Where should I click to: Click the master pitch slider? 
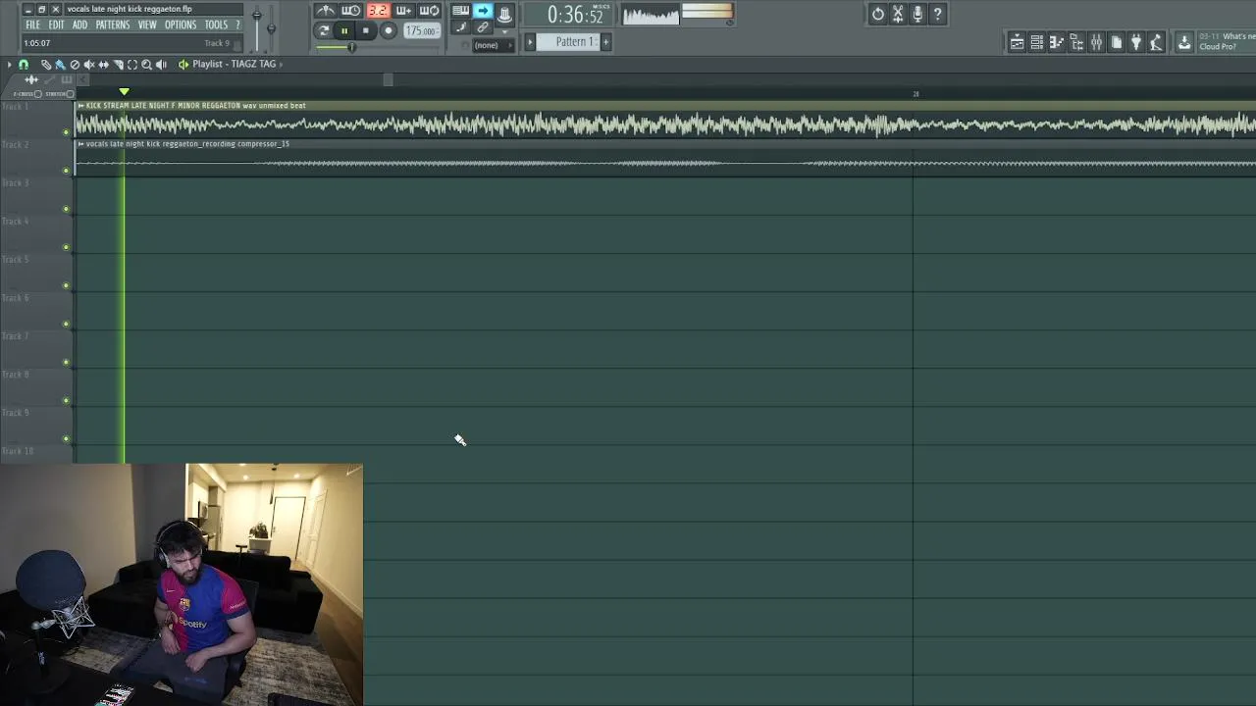coord(271,26)
